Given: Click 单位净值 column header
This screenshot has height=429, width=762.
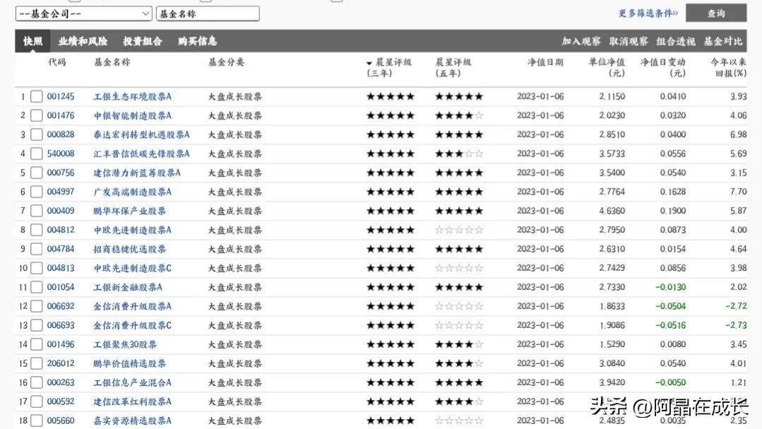Looking at the screenshot, I should click(x=607, y=68).
